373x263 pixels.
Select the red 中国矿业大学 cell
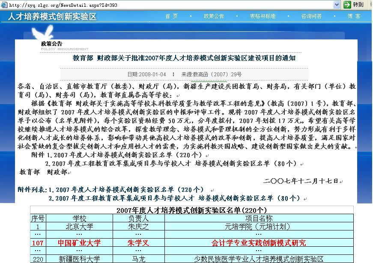tap(79, 243)
